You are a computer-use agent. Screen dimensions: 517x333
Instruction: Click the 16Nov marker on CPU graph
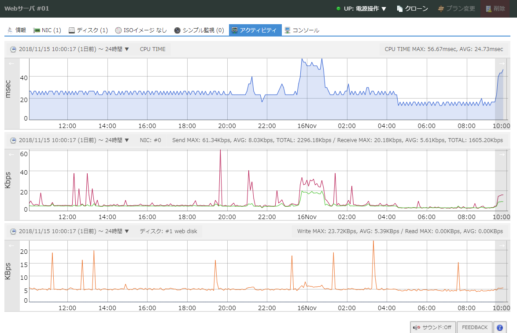click(307, 126)
